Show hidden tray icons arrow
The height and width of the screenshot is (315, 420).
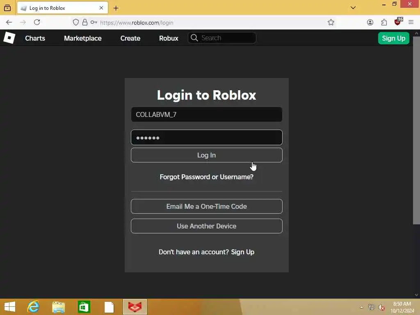(362, 307)
